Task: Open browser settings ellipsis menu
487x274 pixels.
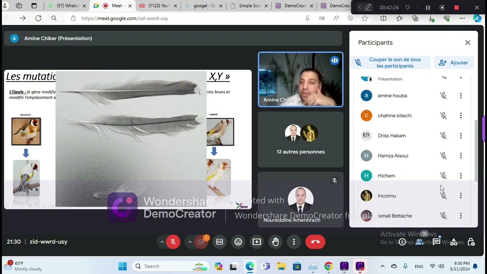Action: coord(462,18)
